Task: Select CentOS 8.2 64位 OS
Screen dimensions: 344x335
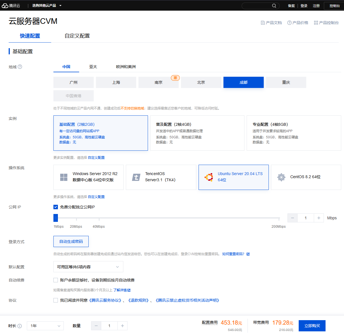Action: (x=306, y=177)
